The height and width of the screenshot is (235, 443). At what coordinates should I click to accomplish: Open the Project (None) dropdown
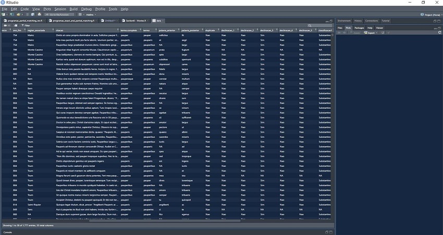[x=426, y=15]
